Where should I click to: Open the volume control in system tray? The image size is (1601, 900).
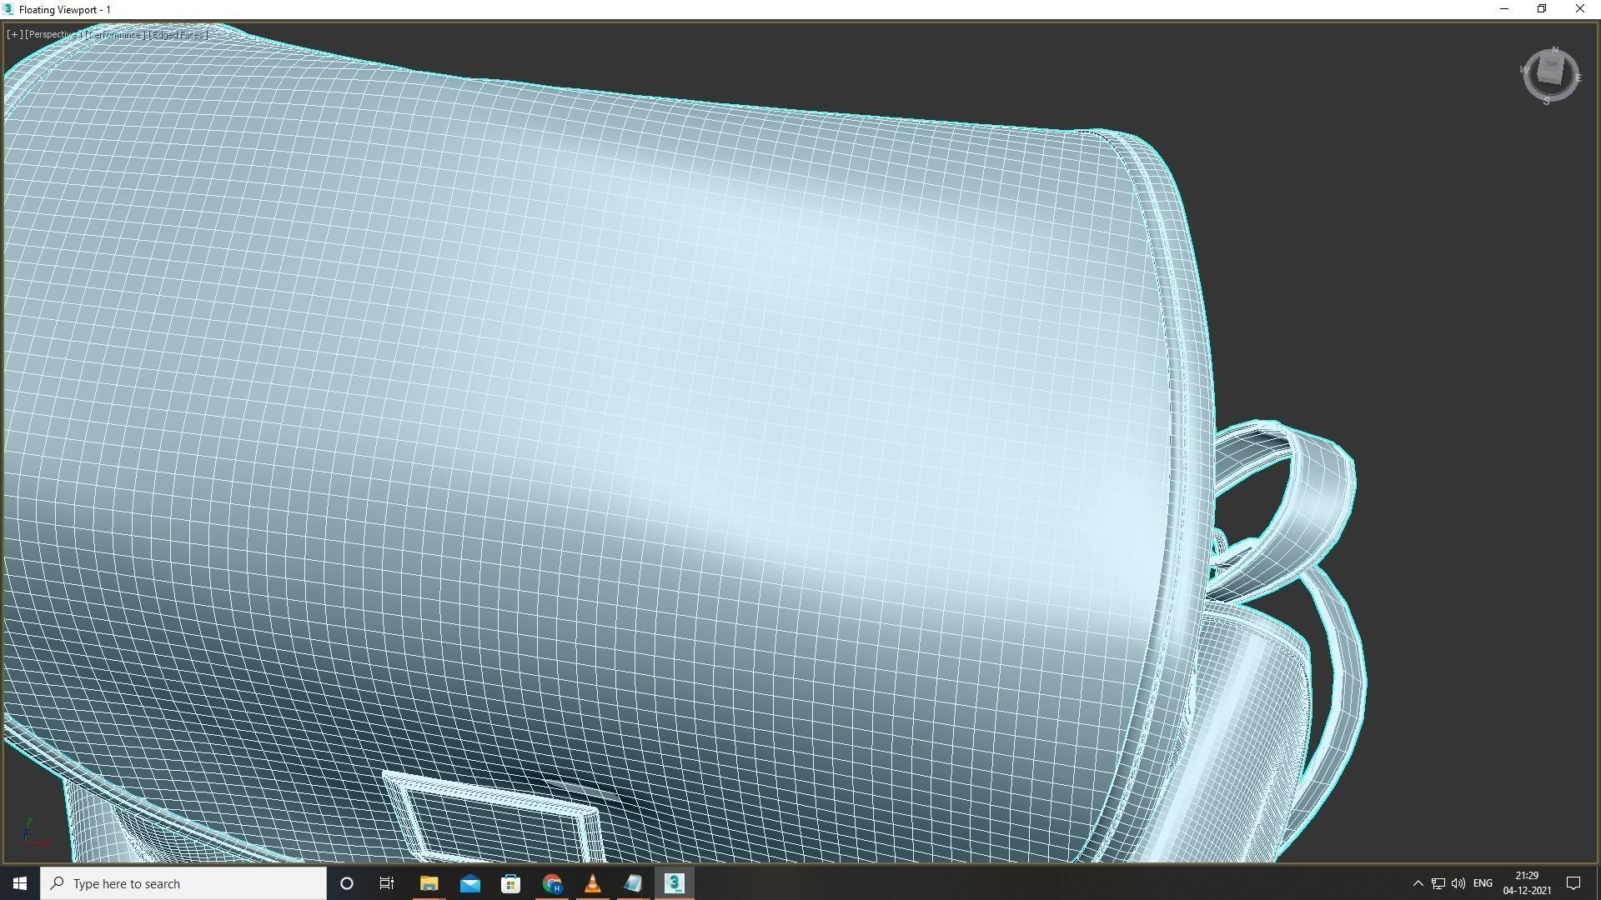click(x=1458, y=883)
